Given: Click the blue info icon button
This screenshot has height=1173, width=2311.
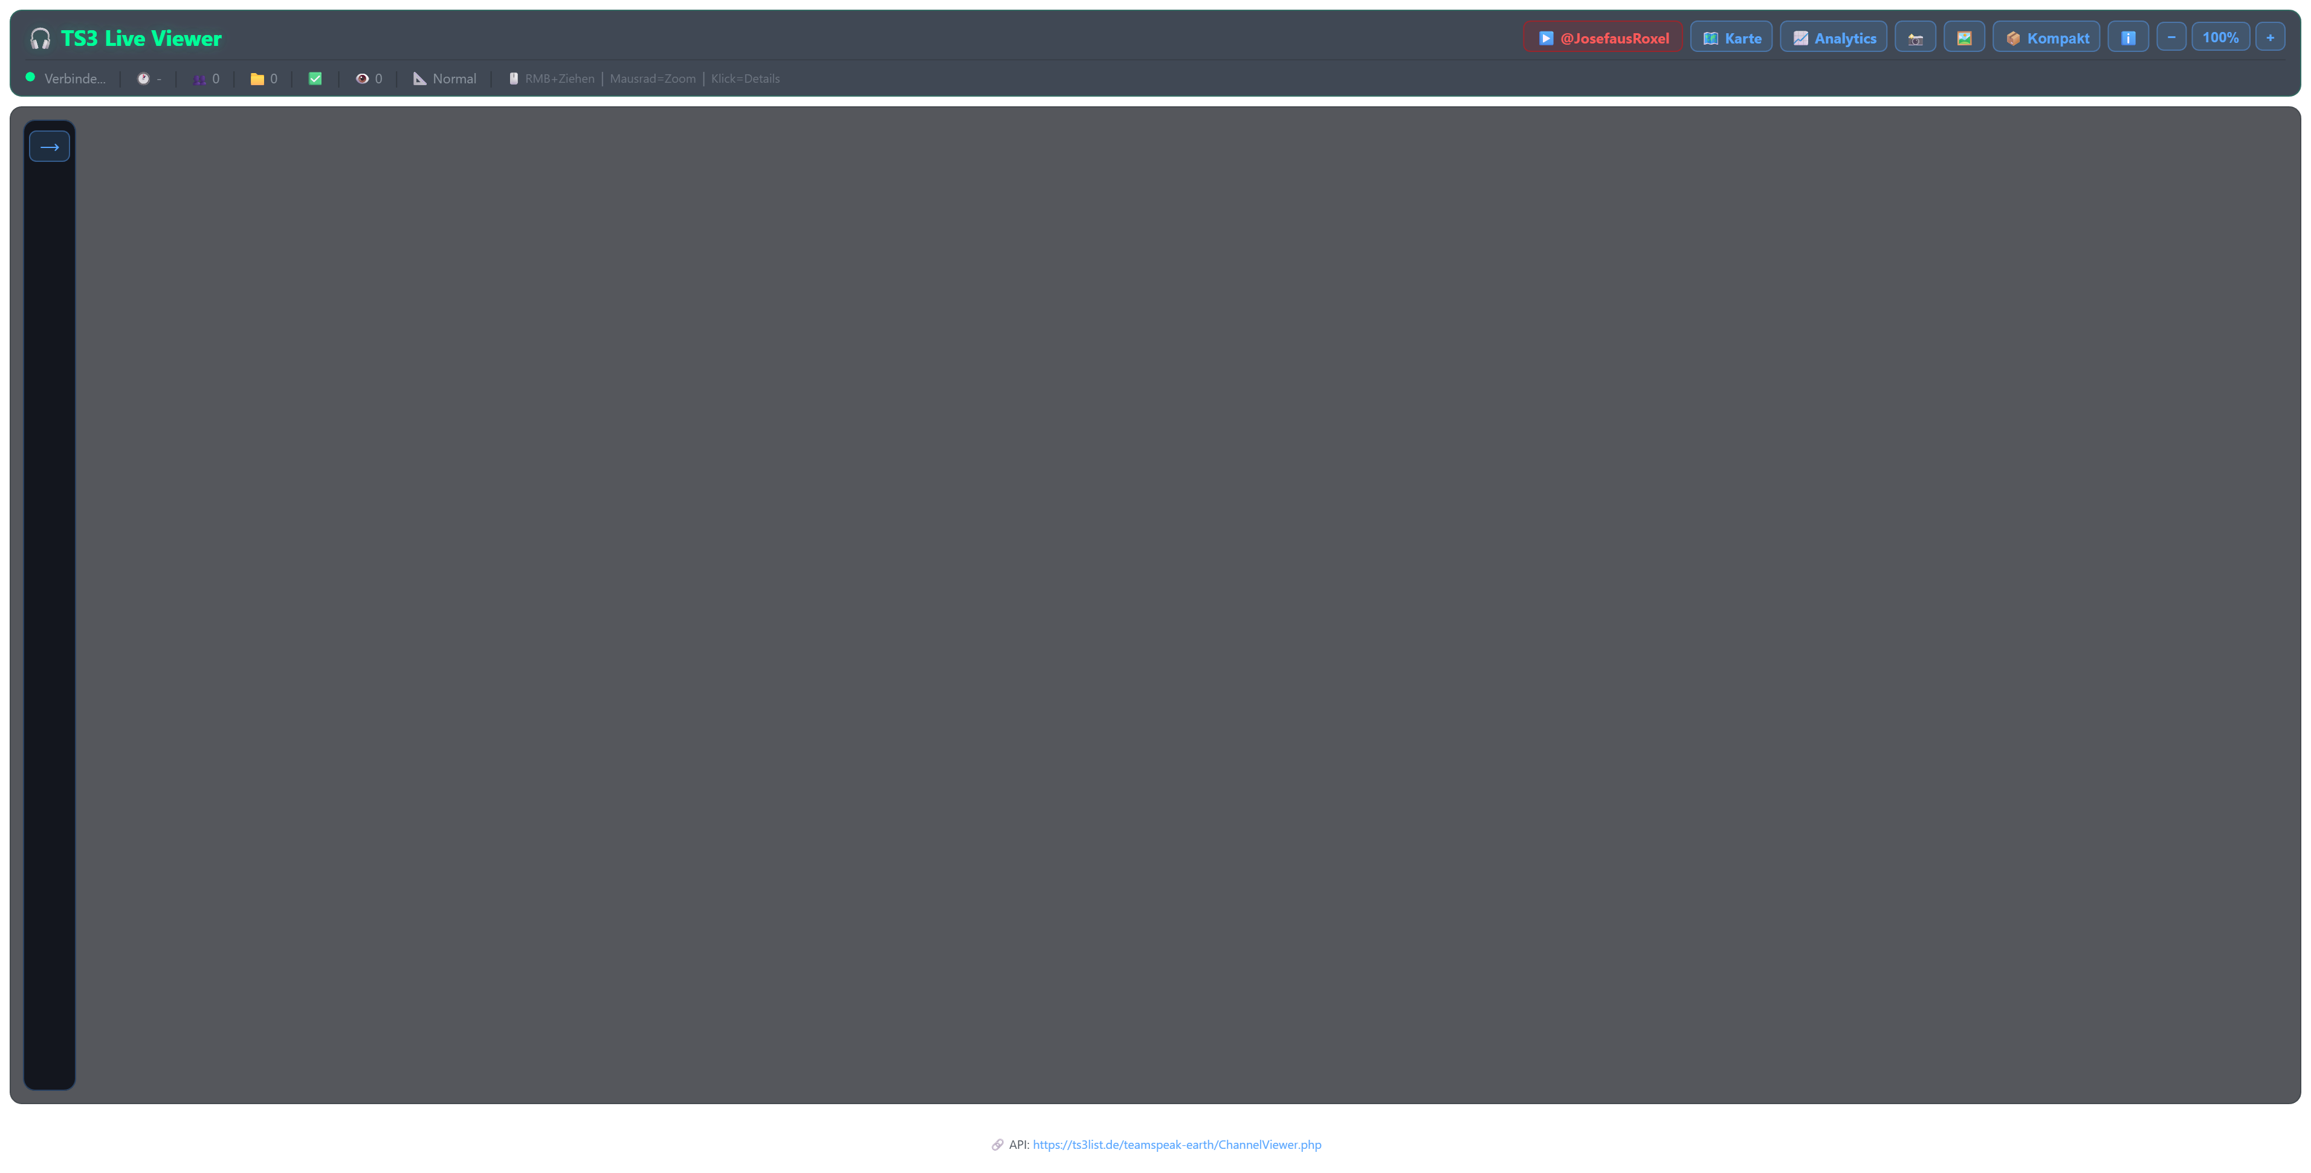Looking at the screenshot, I should point(2128,37).
